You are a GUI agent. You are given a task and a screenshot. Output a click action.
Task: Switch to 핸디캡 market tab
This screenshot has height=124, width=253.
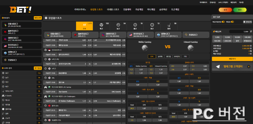pos(168,56)
